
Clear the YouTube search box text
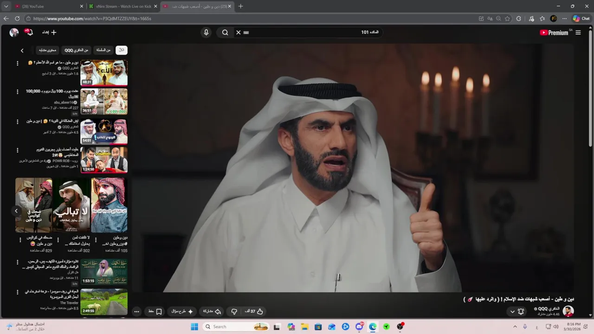point(238,32)
